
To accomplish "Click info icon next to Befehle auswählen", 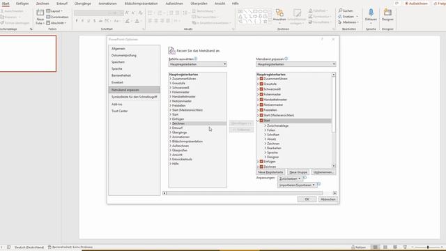I will coord(195,59).
